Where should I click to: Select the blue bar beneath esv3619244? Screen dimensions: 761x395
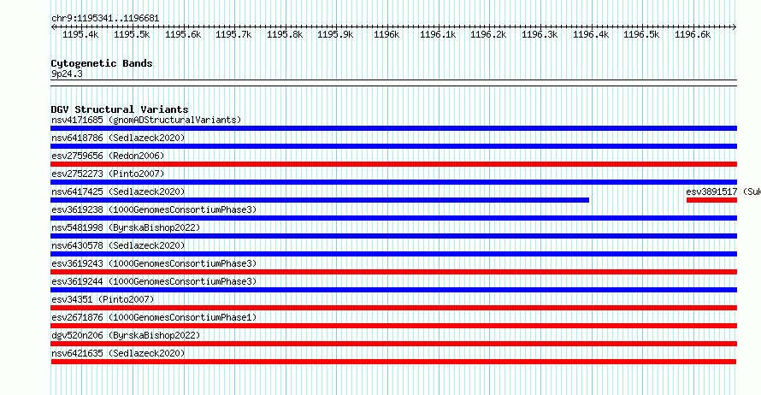coord(393,290)
